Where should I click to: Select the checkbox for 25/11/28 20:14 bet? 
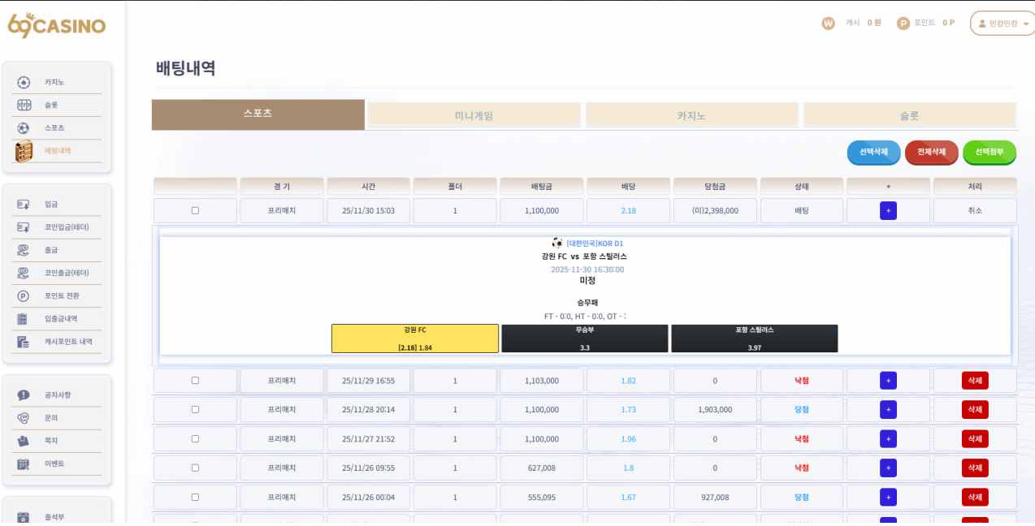(195, 410)
